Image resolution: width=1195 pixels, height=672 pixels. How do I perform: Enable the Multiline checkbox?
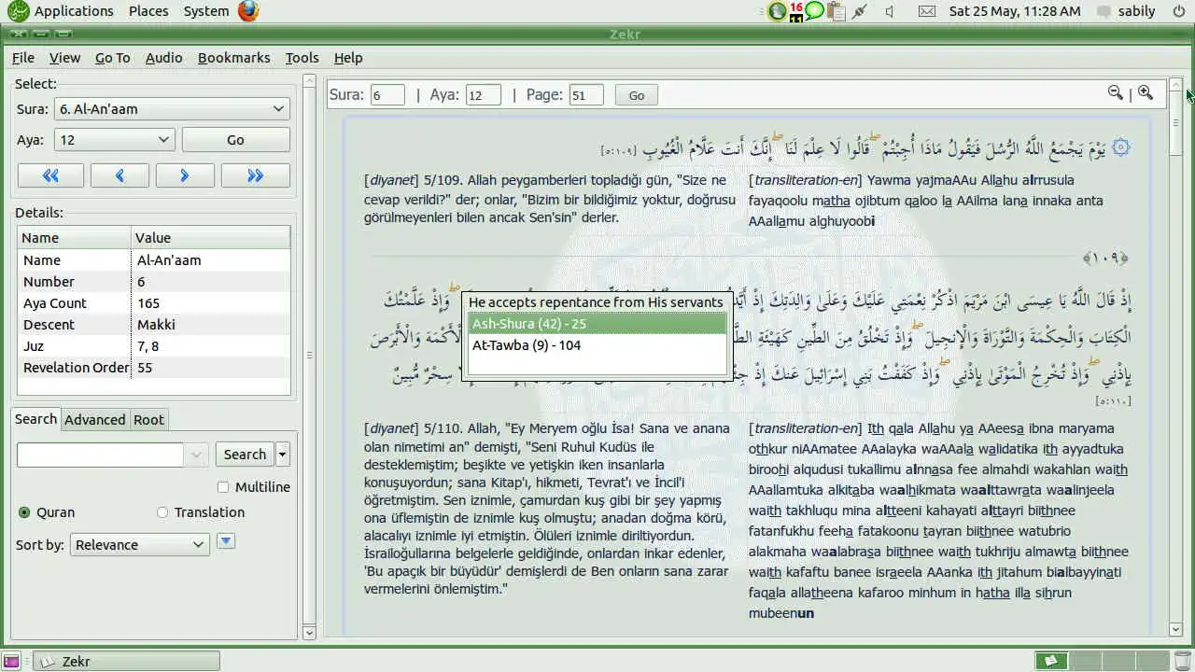pyautogui.click(x=222, y=487)
